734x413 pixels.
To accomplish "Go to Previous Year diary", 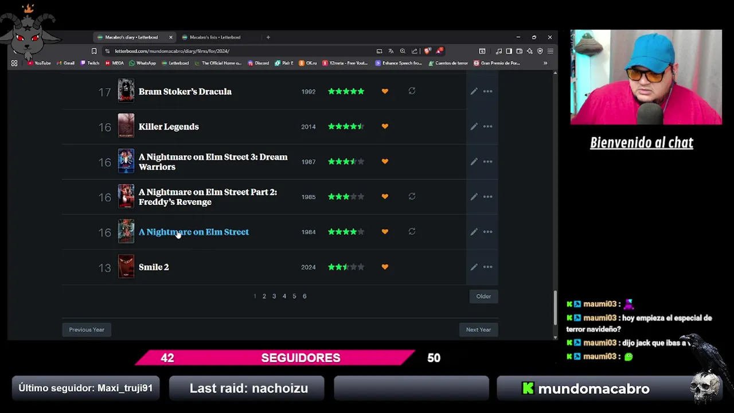I will (x=87, y=329).
